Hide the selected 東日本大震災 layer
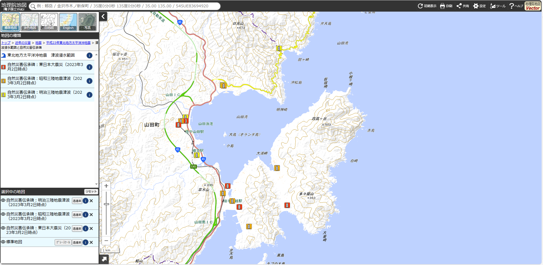Image resolution: width=543 pixels, height=265 pixels. (3, 228)
